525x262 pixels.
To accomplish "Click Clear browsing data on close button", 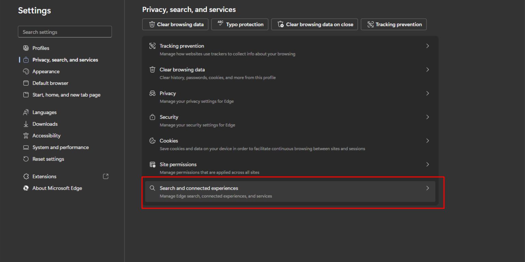I will coord(315,24).
